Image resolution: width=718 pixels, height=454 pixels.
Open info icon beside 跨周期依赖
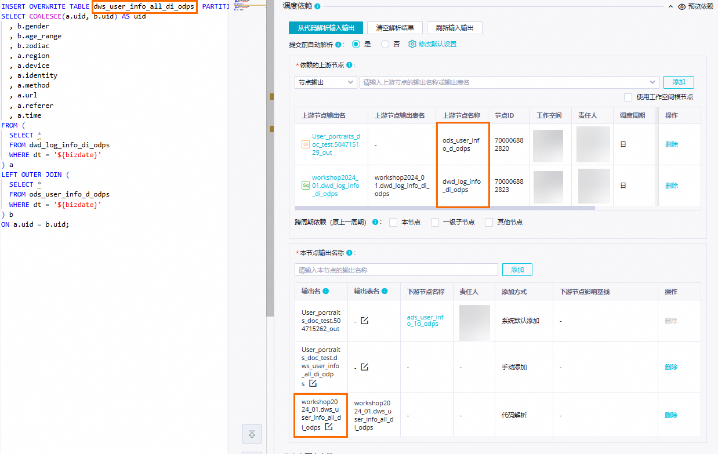[x=375, y=222]
